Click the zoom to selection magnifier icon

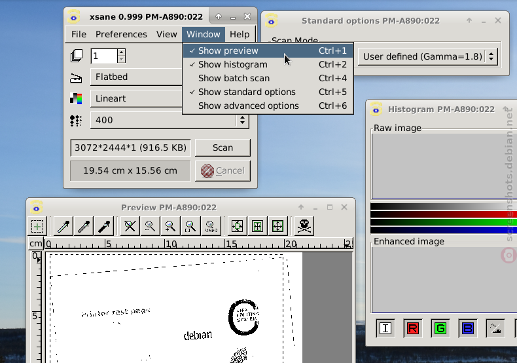pyautogui.click(x=190, y=226)
